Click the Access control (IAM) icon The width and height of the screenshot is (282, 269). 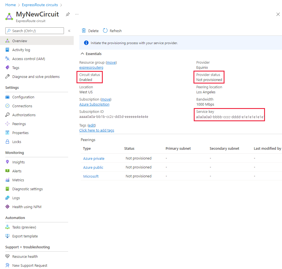7,59
